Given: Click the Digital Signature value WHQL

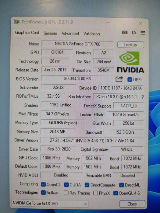Looking at the screenshot, I should click(127, 149).
